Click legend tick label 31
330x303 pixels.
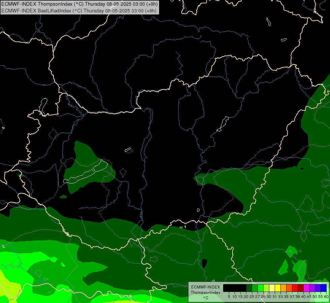275,297
